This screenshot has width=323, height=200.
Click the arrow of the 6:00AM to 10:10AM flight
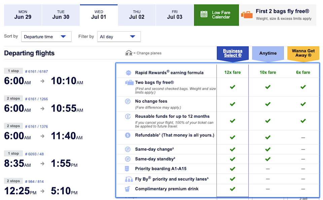[42, 81]
